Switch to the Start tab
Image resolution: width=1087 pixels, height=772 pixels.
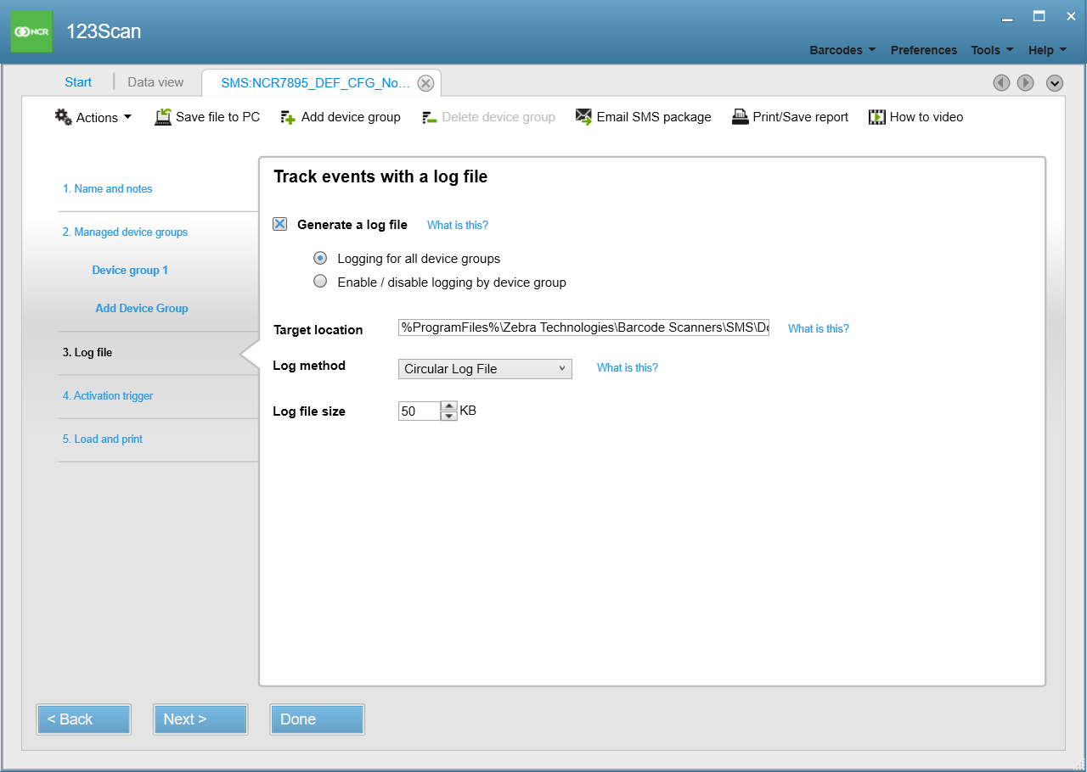tap(78, 82)
